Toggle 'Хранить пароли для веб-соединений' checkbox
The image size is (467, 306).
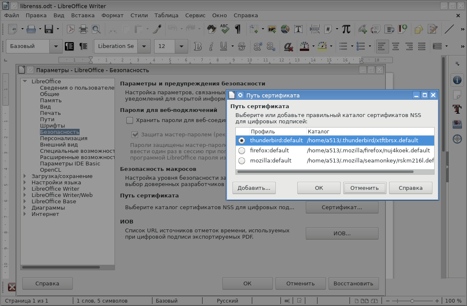click(130, 120)
